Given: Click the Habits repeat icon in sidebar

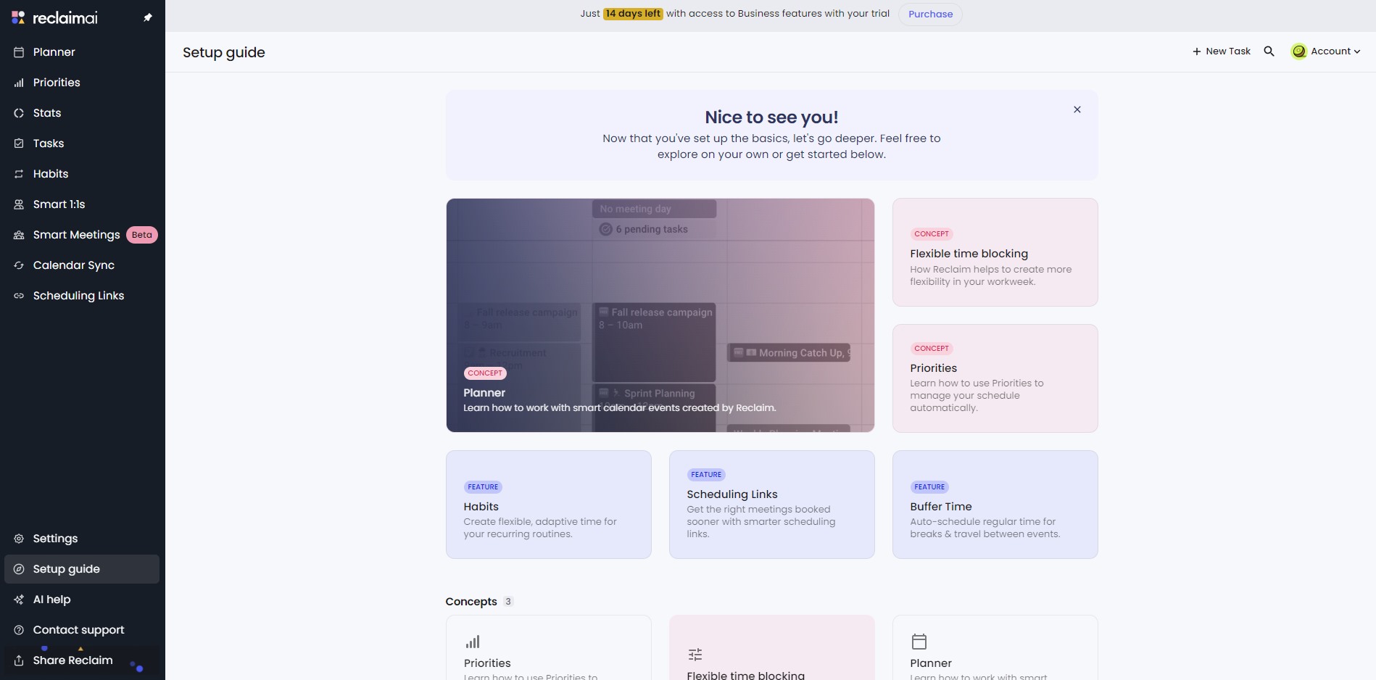Looking at the screenshot, I should tap(19, 174).
